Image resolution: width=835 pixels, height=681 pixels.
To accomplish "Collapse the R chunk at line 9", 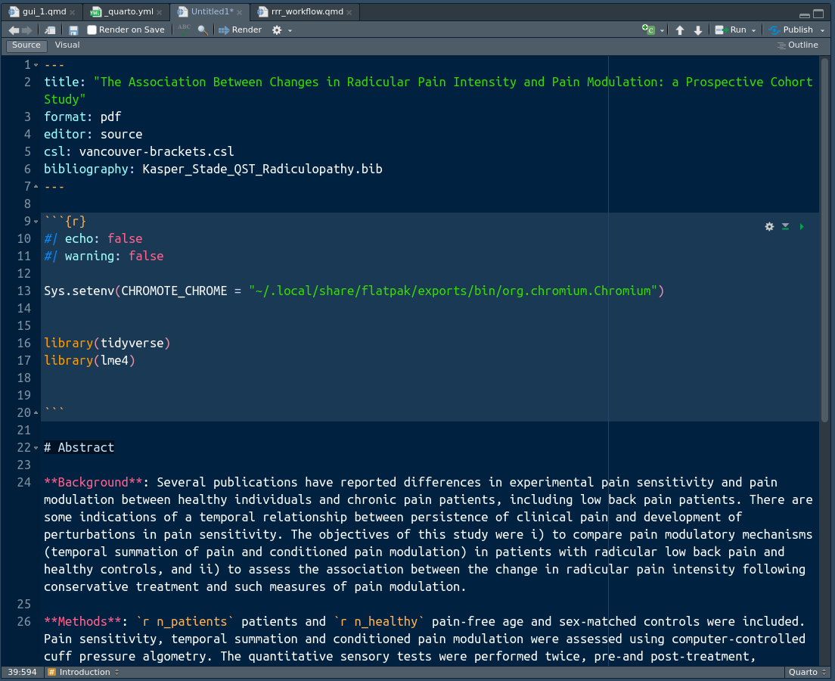I will point(36,221).
